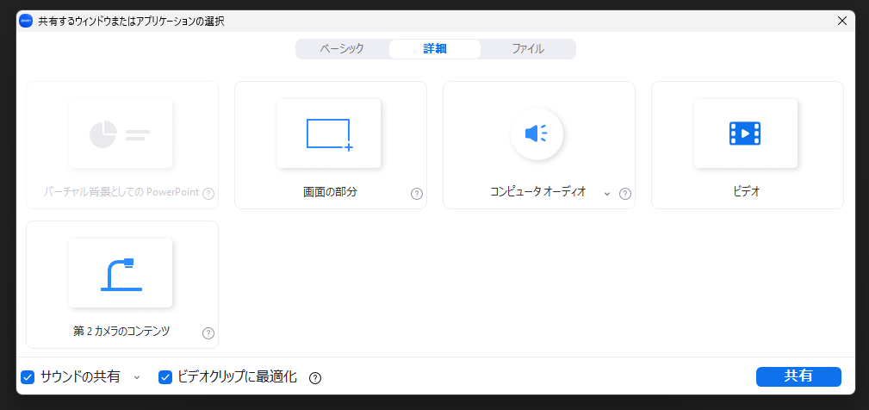Image resolution: width=869 pixels, height=410 pixels.
Task: Expand the サウンドの共有 dropdown arrow
Action: click(x=137, y=377)
